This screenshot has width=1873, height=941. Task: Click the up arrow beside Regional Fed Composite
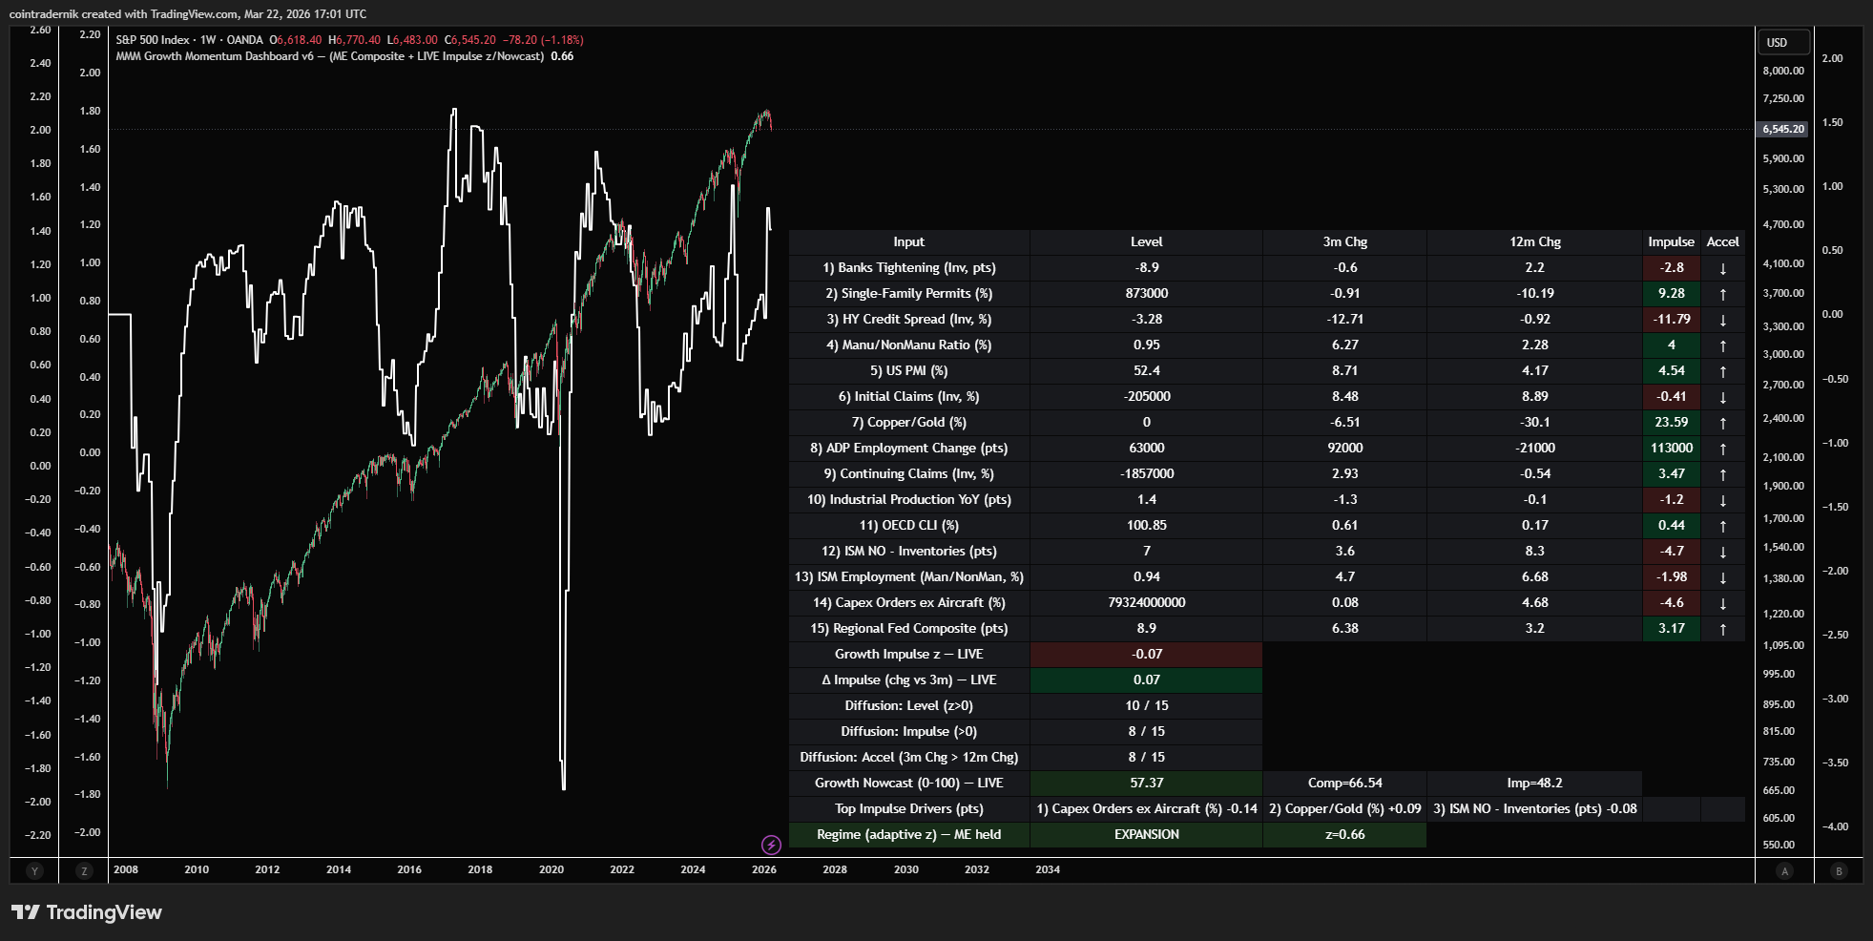(x=1723, y=628)
